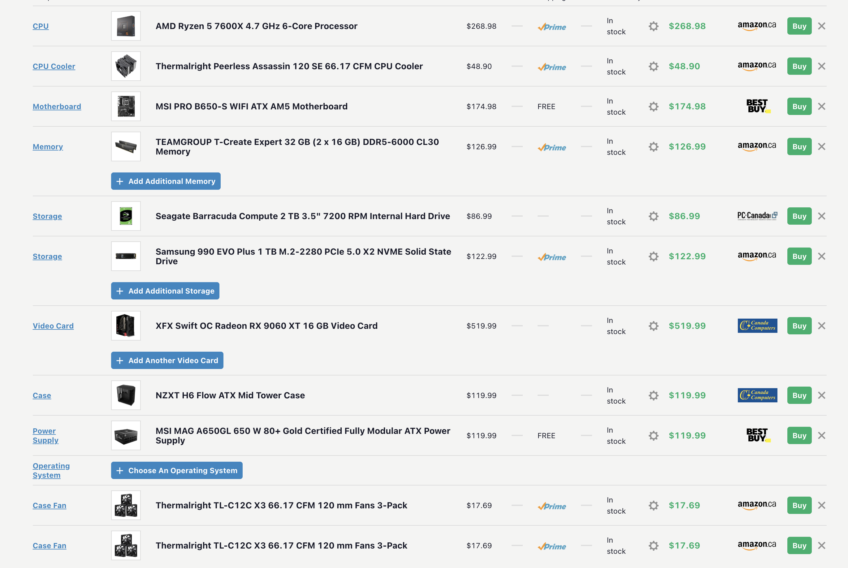The width and height of the screenshot is (848, 568).
Task: Open settings gear for the Samsung 990 EVO row
Action: tap(653, 256)
